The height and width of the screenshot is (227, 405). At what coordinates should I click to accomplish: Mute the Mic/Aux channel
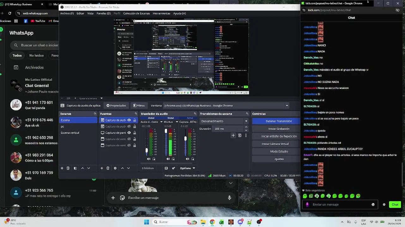pyautogui.click(x=168, y=159)
